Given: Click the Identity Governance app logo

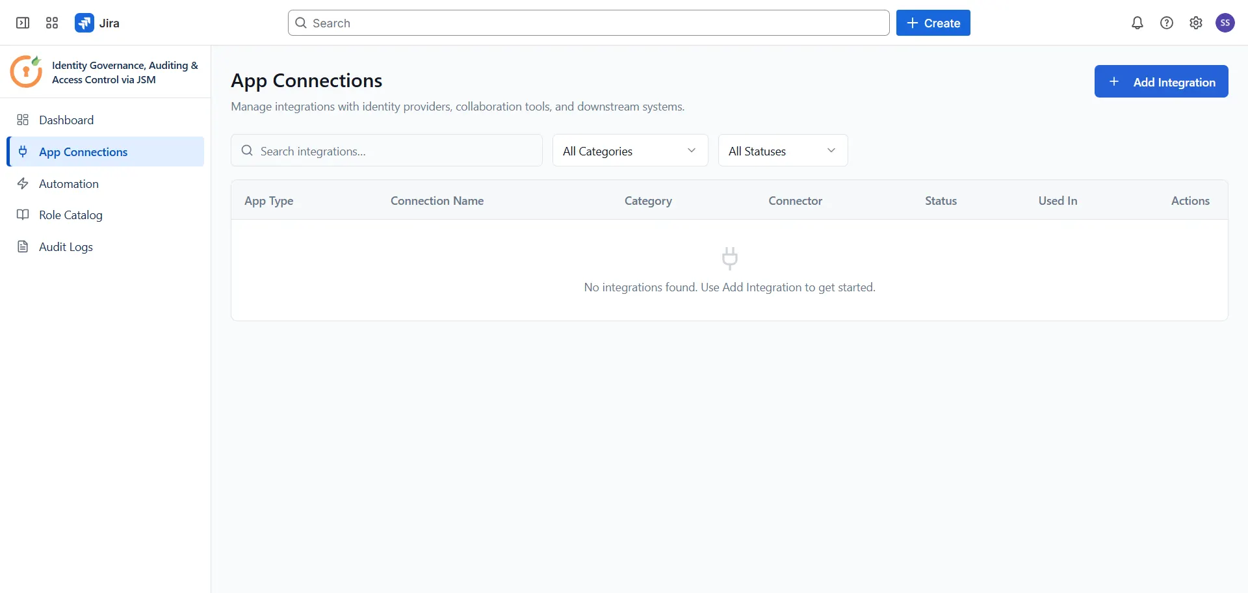Looking at the screenshot, I should pyautogui.click(x=26, y=72).
